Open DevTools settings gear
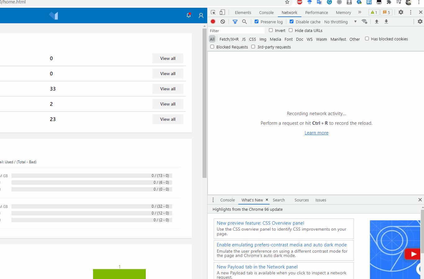This screenshot has width=424, height=279. (401, 12)
